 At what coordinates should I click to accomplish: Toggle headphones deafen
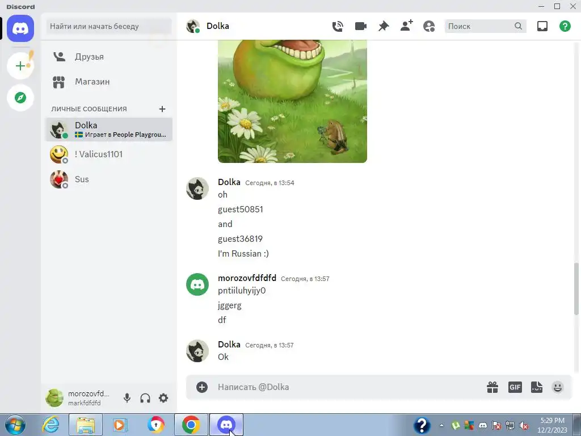(x=145, y=398)
